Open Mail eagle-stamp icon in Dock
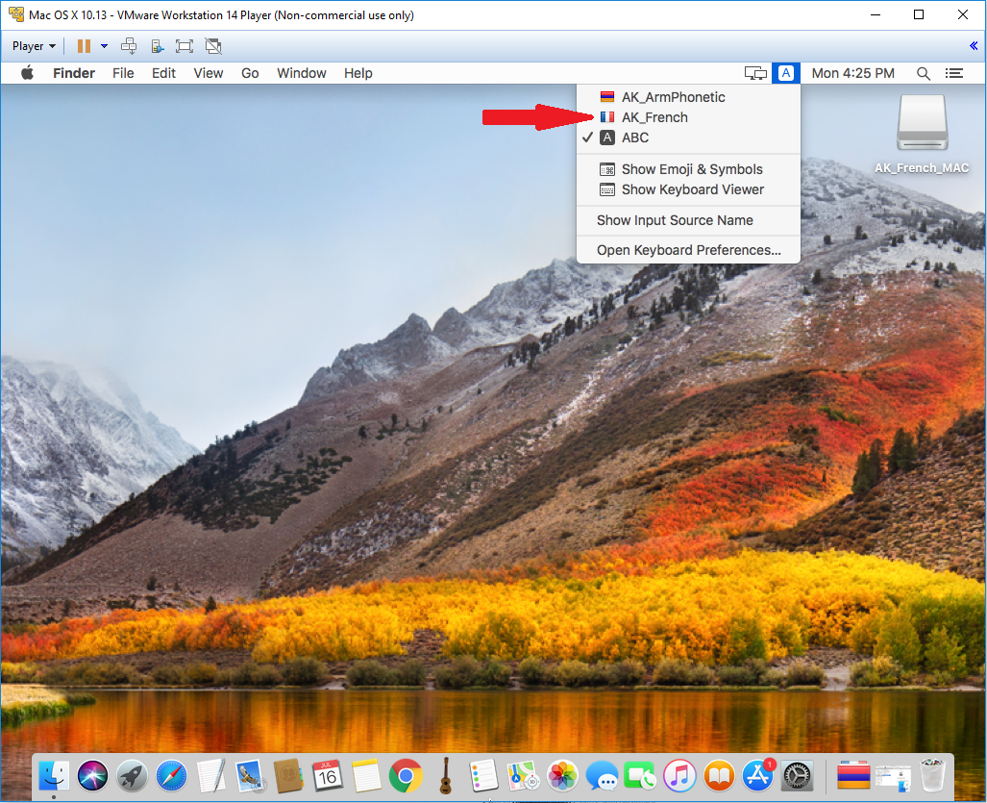 point(250,775)
